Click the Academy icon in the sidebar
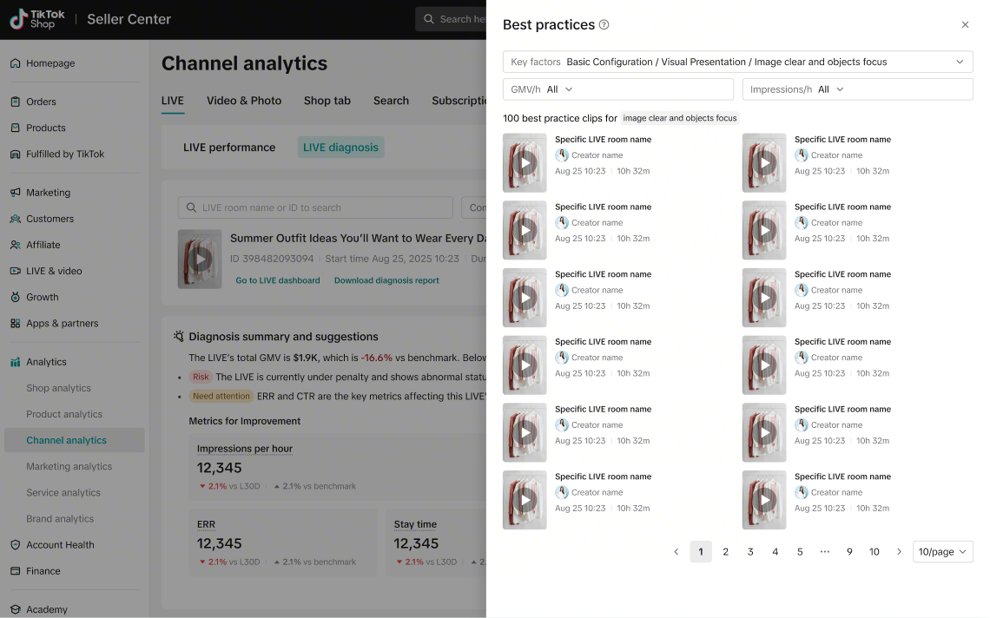 coord(15,609)
